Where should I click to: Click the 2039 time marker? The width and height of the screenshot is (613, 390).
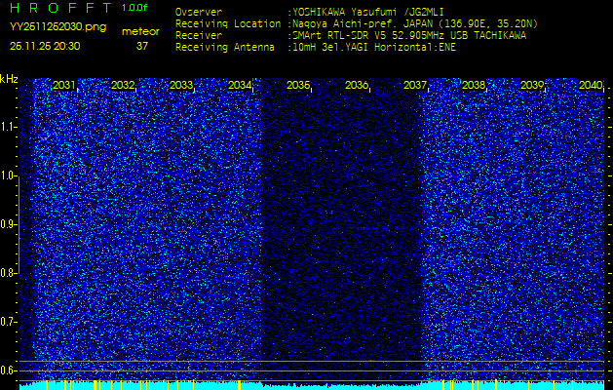tap(532, 85)
